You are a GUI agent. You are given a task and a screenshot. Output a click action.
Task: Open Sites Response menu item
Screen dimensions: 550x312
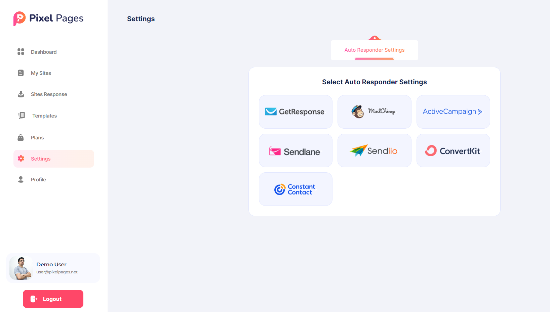49,94
